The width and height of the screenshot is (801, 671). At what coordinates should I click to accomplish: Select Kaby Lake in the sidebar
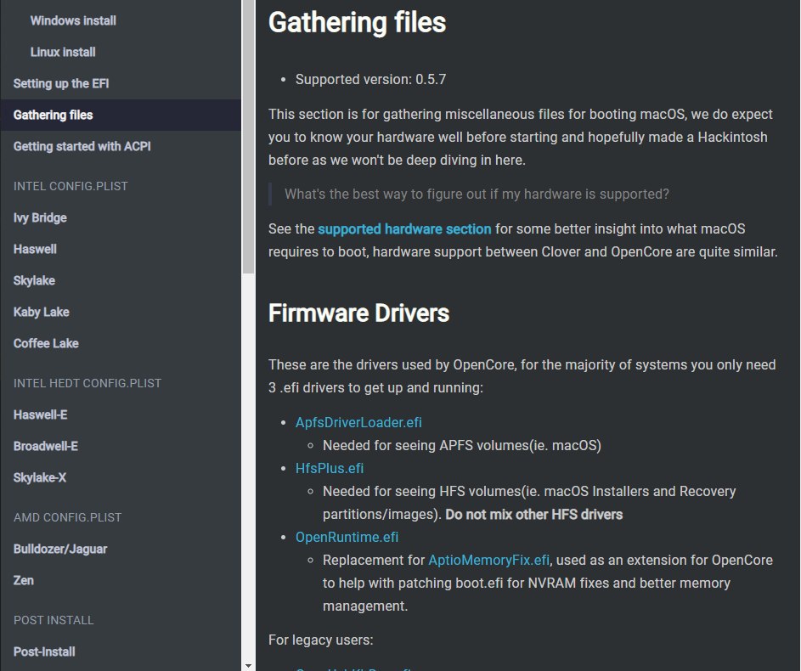[x=41, y=312]
